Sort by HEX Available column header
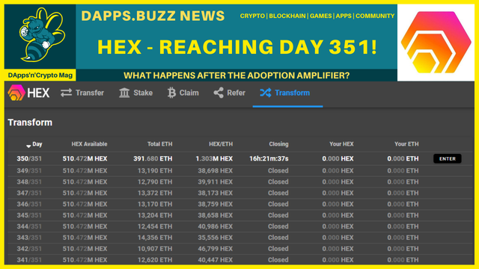479x269 pixels. [89, 144]
